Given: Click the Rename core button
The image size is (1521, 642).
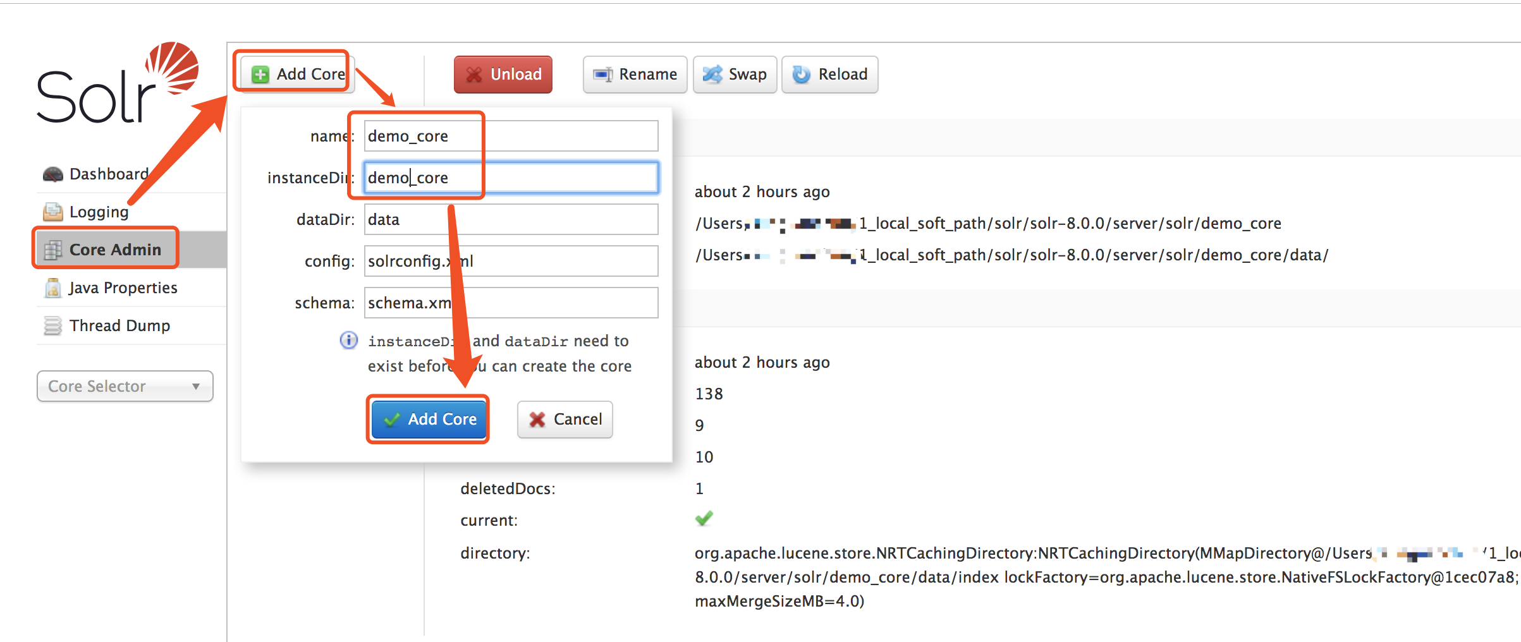Looking at the screenshot, I should click(635, 75).
